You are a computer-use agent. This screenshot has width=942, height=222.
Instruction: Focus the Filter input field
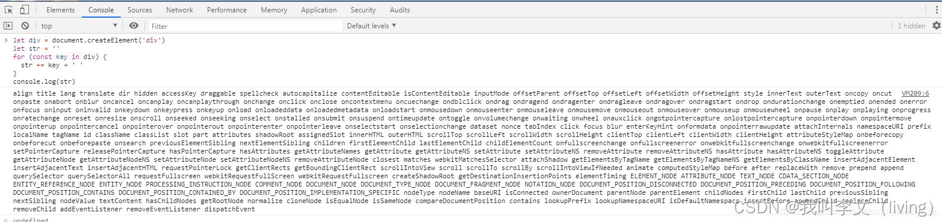pyautogui.click(x=245, y=26)
